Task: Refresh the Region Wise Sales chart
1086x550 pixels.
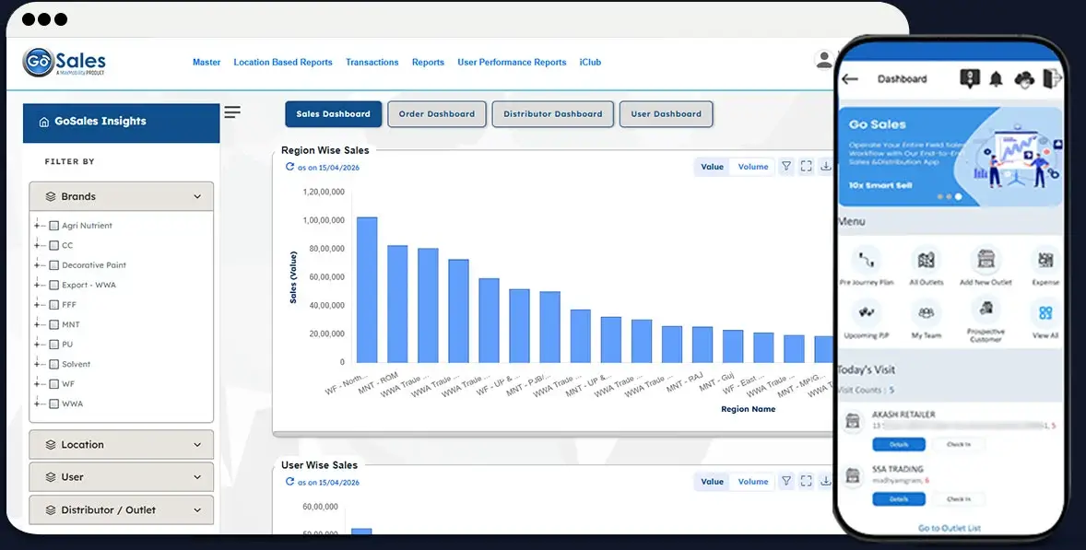Action: pos(289,167)
